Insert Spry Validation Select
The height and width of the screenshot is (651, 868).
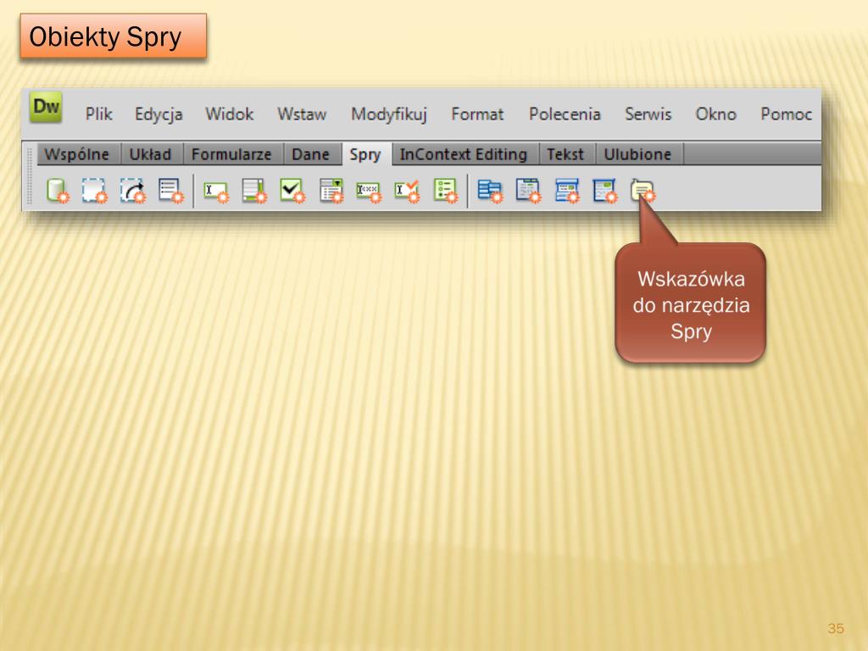[x=331, y=191]
